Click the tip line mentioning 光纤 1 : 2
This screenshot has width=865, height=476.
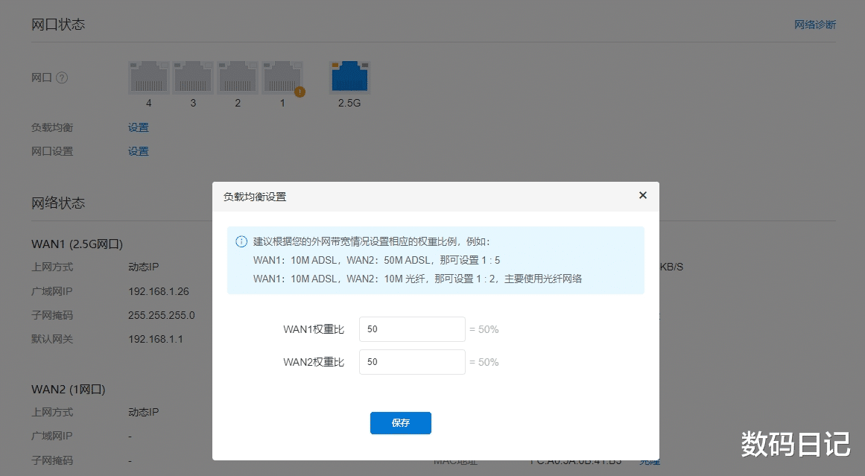coord(418,279)
